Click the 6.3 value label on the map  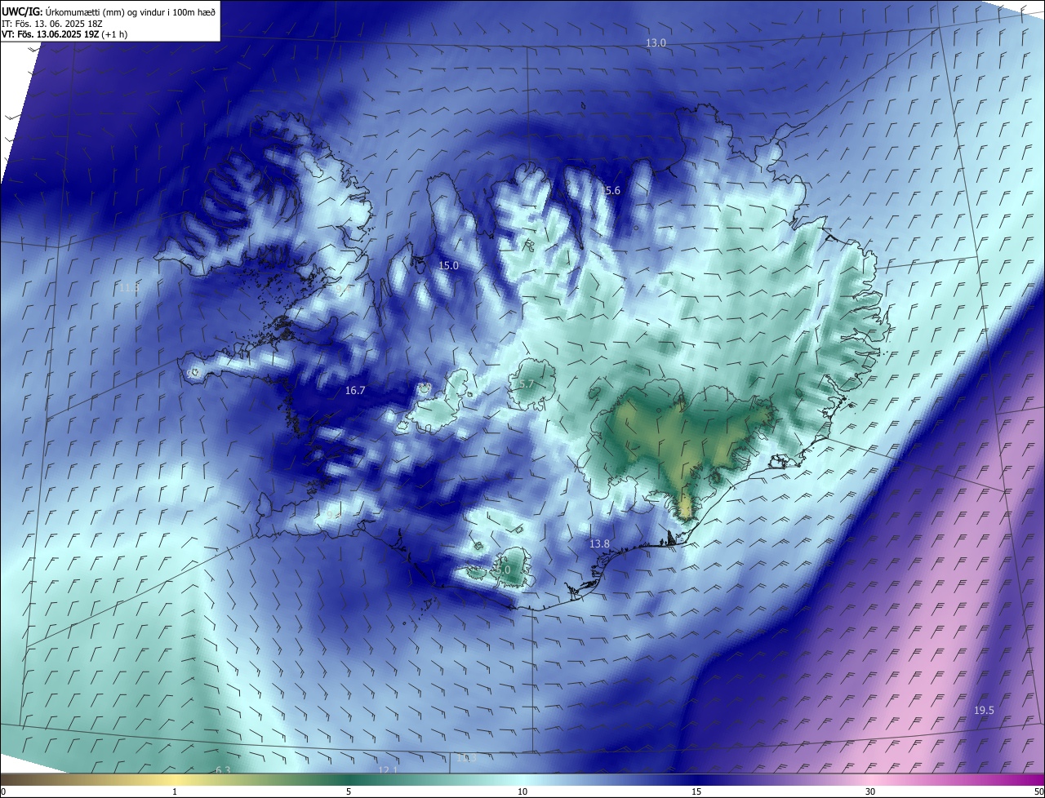223,769
